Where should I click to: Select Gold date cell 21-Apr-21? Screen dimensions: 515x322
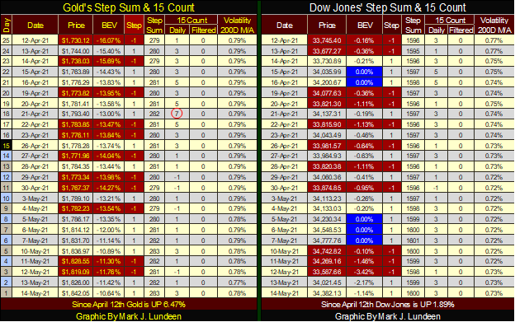(35, 114)
